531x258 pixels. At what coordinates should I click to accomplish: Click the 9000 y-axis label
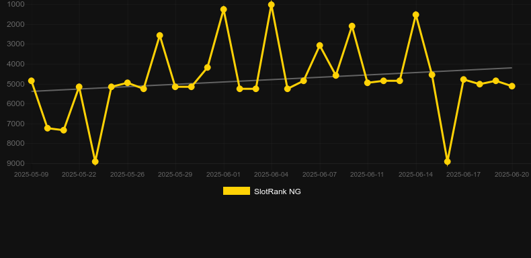click(x=15, y=163)
